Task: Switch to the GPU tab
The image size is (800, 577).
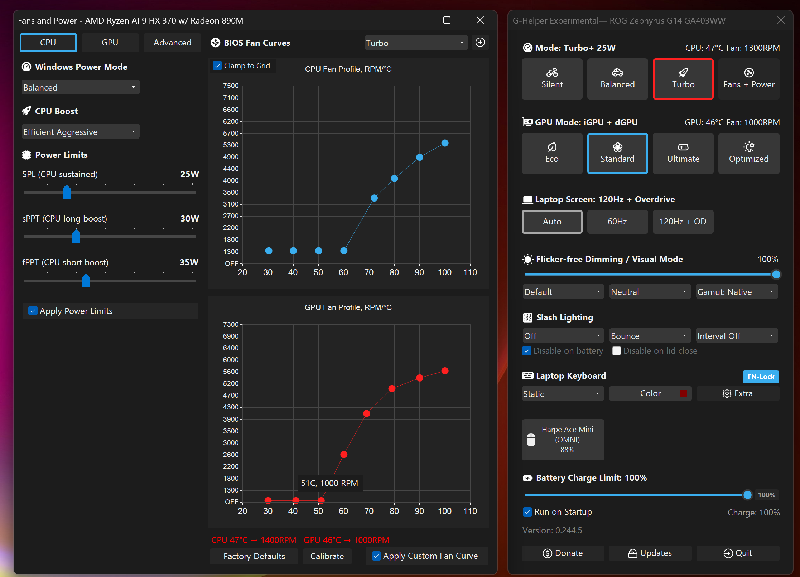Action: click(x=110, y=43)
